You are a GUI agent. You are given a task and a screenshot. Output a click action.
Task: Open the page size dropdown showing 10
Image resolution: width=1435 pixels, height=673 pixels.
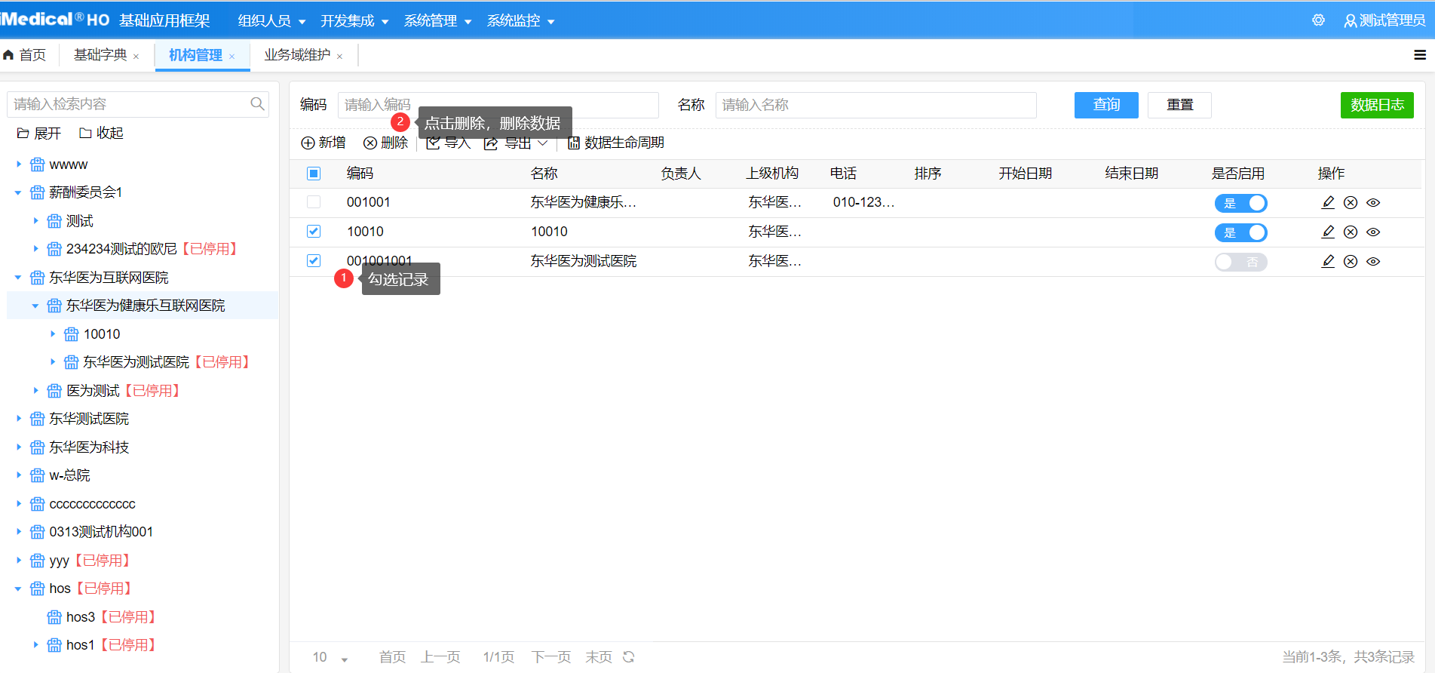[330, 658]
